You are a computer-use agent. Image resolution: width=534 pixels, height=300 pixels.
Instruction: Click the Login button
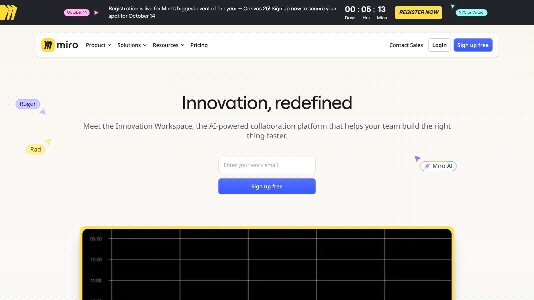pos(439,45)
